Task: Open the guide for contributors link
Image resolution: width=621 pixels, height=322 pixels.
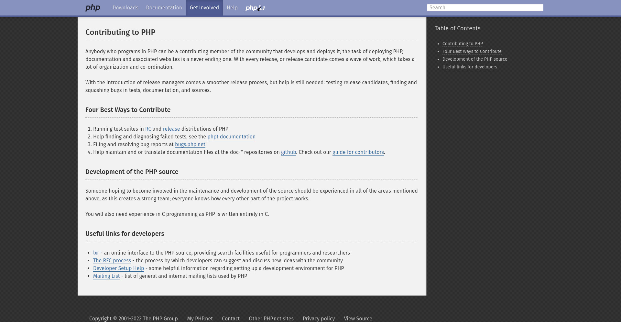Action: coord(358,152)
